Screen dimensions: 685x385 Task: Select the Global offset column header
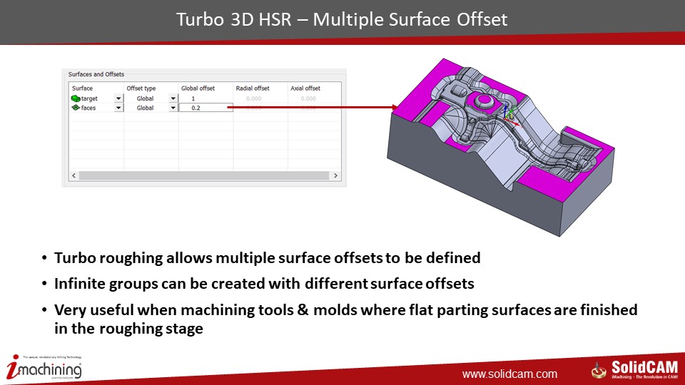pos(198,88)
